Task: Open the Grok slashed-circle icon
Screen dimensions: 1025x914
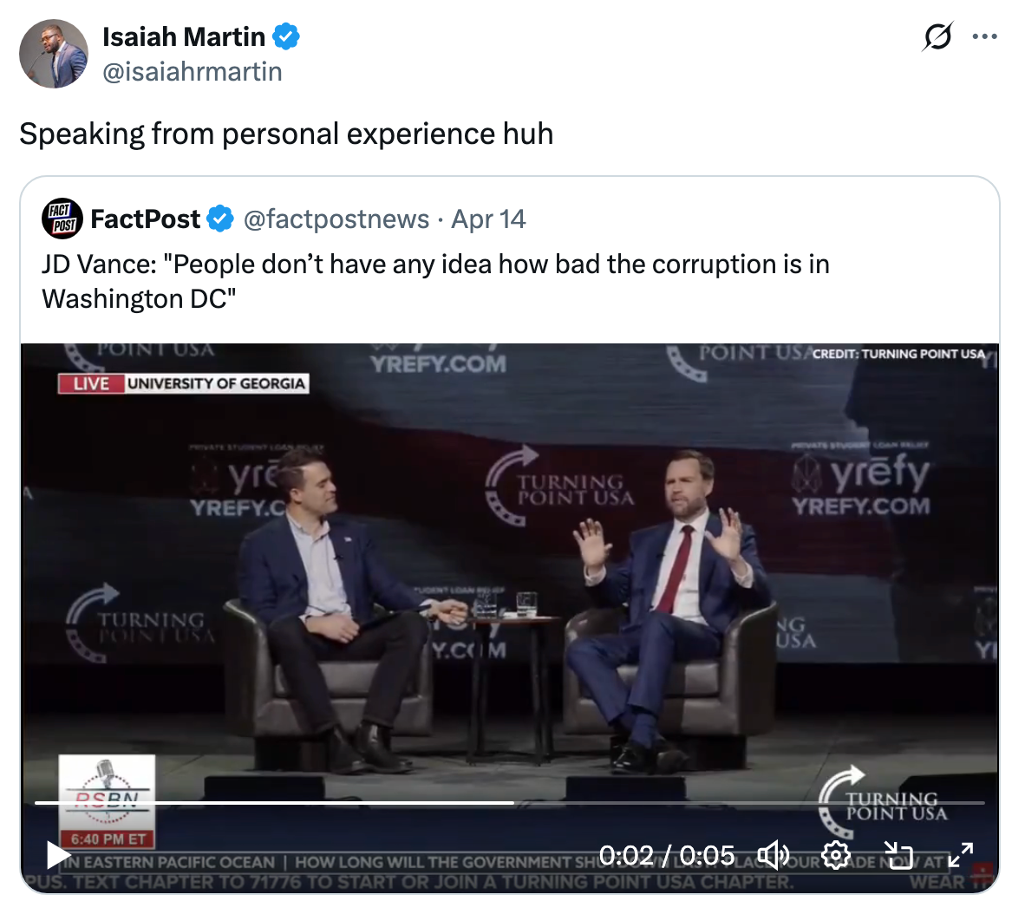Action: click(937, 37)
